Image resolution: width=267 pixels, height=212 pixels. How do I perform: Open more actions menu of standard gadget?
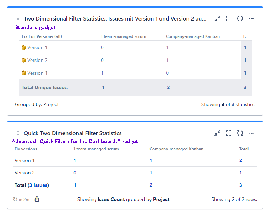pyautogui.click(x=251, y=18)
